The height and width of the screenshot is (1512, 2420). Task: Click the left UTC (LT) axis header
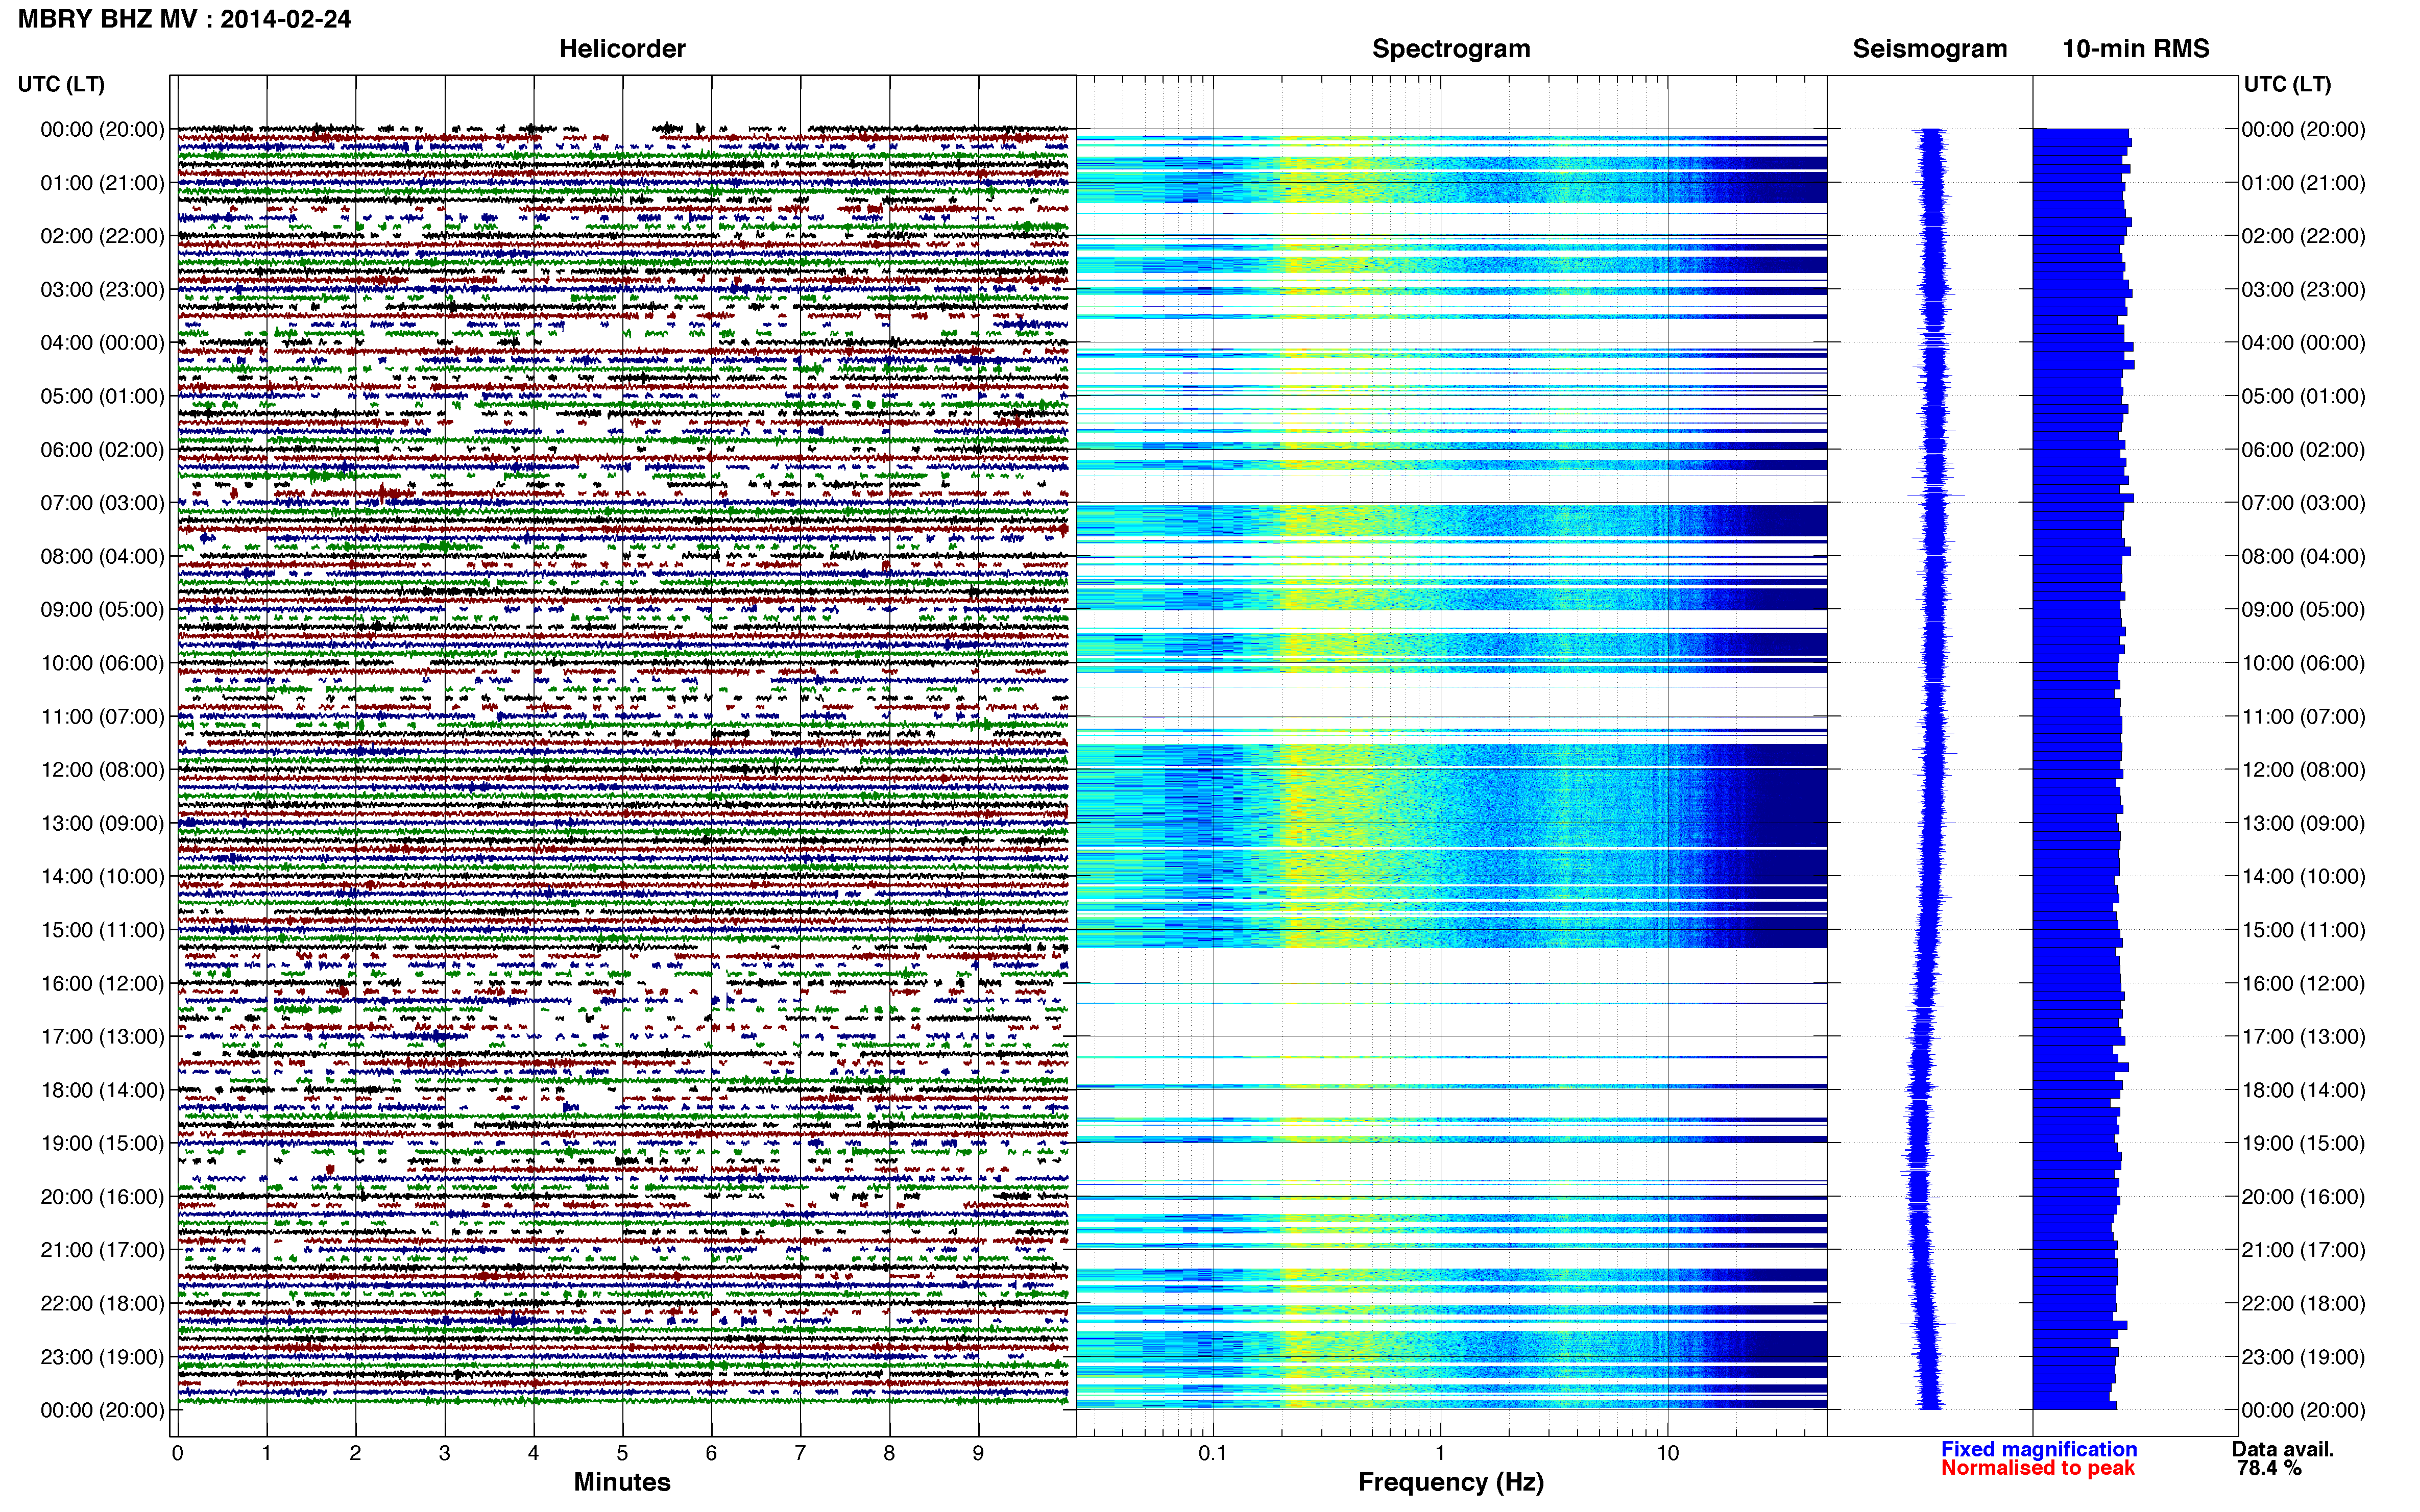(x=61, y=84)
